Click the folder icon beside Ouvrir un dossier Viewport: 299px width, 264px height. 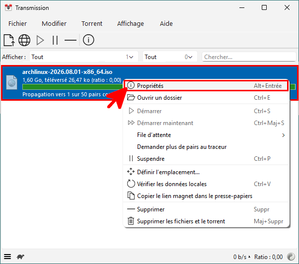click(131, 97)
